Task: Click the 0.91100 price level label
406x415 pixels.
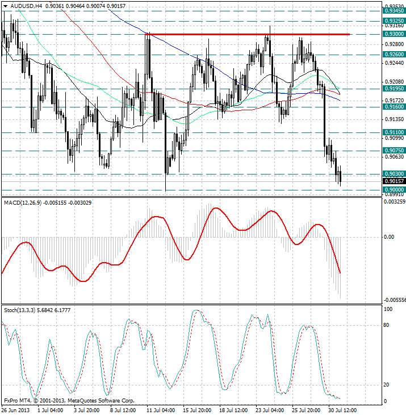Action: [394, 132]
